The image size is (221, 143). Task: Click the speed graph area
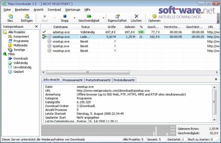click(x=109, y=131)
